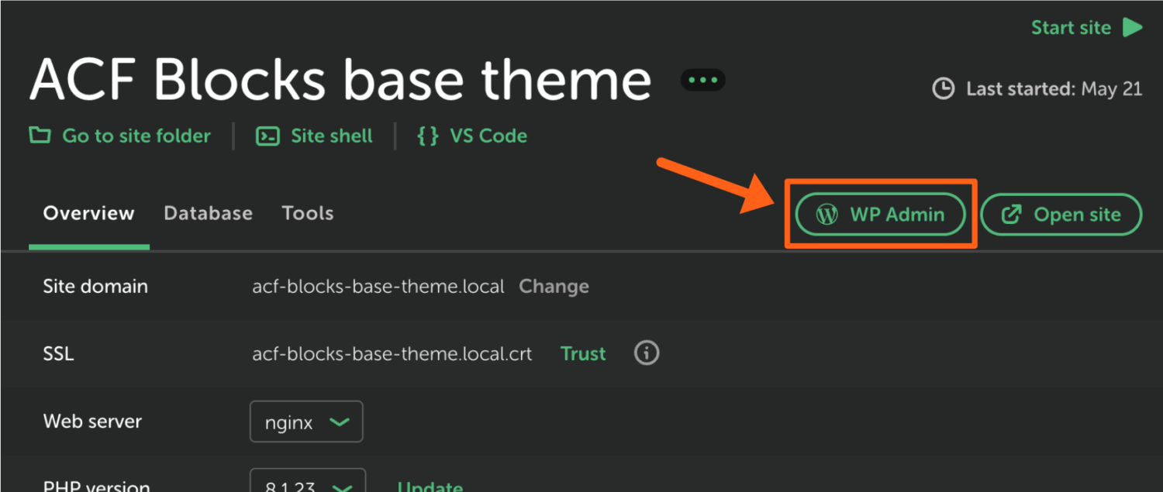Click Change next to site domain
This screenshot has height=492, width=1163.
(x=554, y=287)
